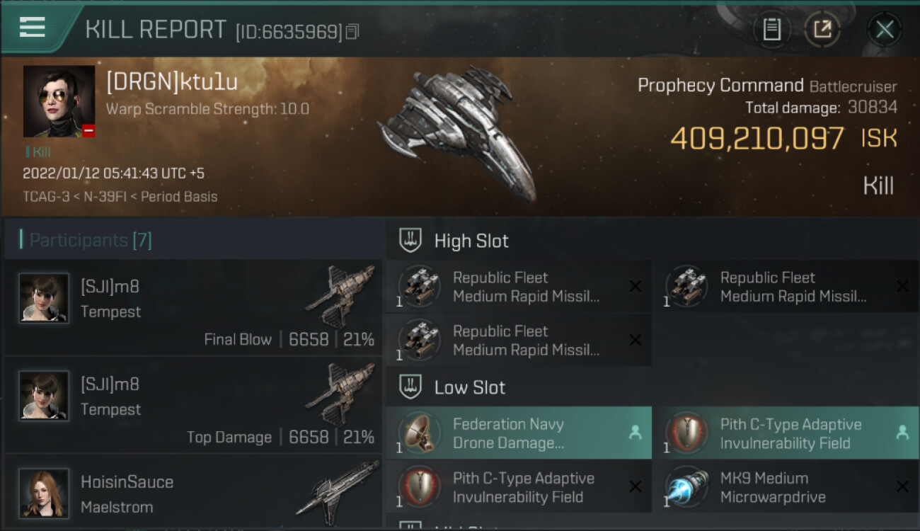Screen dimensions: 920x531
Task: Click the Low Slot section icon
Action: point(411,387)
